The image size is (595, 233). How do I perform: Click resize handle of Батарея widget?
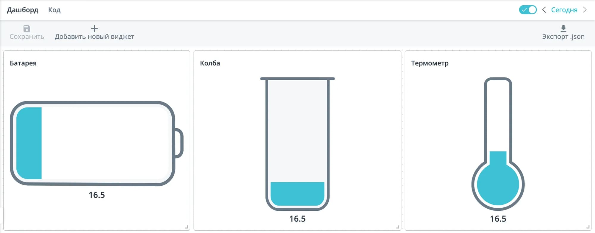pyautogui.click(x=187, y=227)
